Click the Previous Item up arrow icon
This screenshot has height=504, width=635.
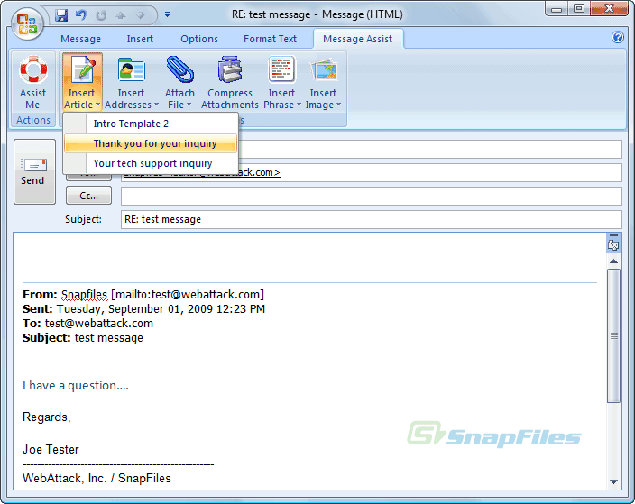pyautogui.click(x=121, y=15)
